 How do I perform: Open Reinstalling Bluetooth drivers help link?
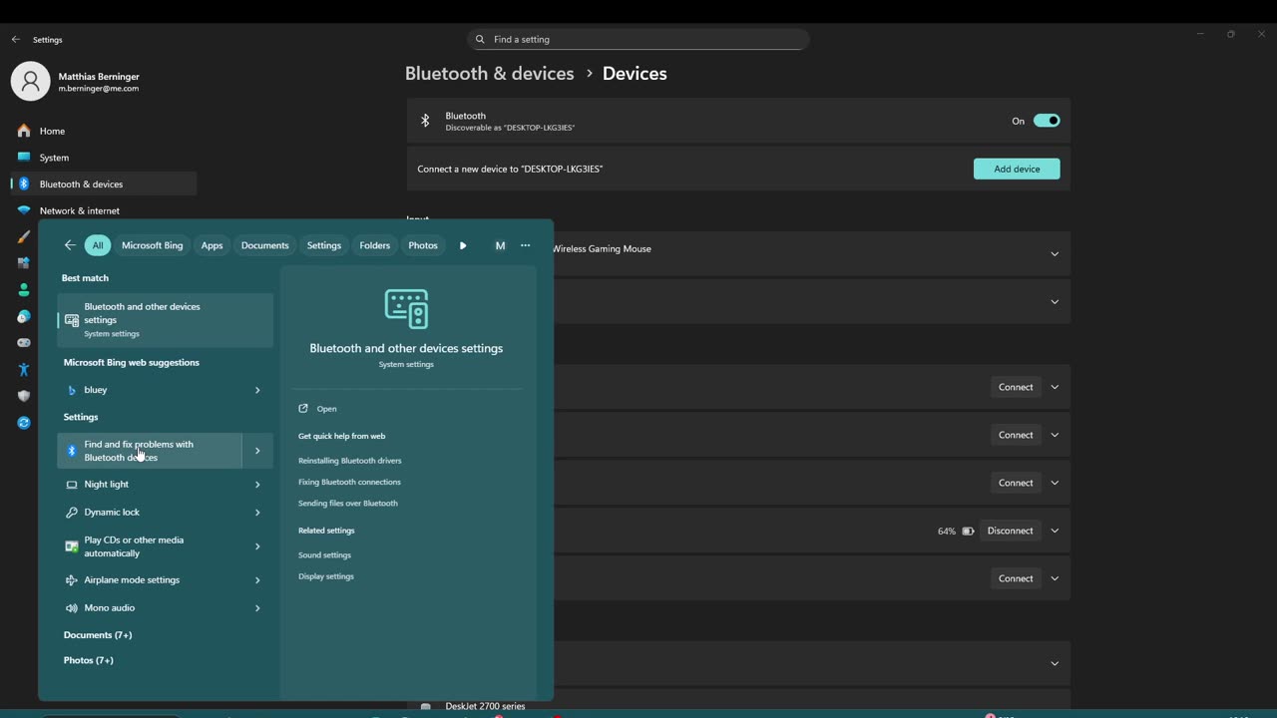[350, 461]
